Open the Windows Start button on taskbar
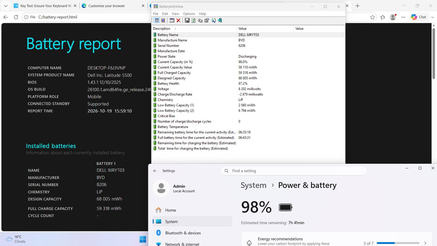The height and width of the screenshot is (246, 437). pyautogui.click(x=143, y=239)
